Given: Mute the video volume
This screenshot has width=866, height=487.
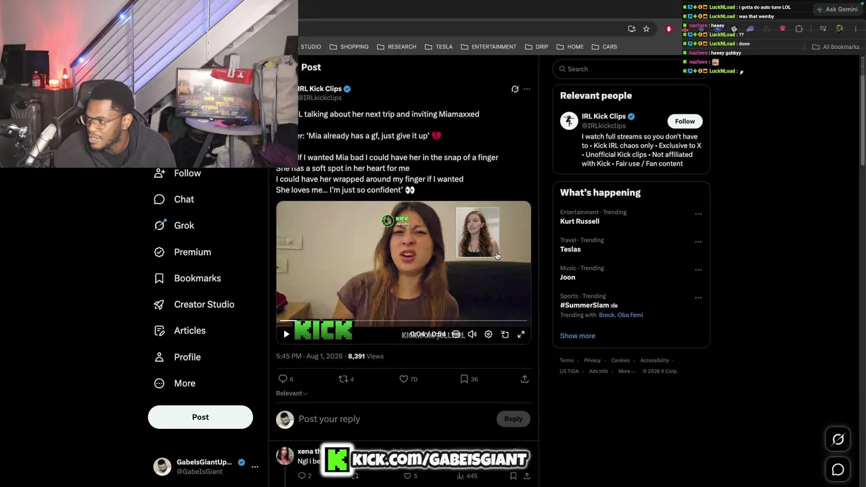Looking at the screenshot, I should pos(472,334).
